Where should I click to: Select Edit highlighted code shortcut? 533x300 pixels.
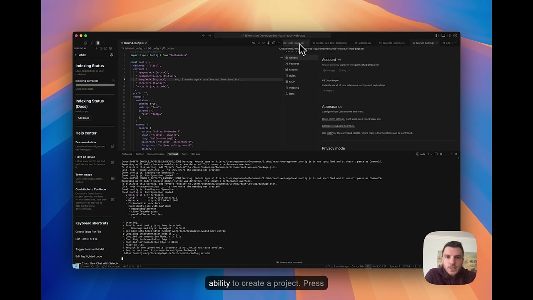click(x=89, y=256)
